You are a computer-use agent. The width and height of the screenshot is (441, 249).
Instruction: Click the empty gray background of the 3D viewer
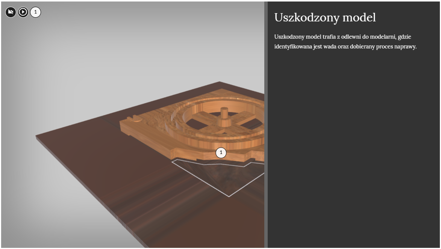pyautogui.click(x=75, y=68)
